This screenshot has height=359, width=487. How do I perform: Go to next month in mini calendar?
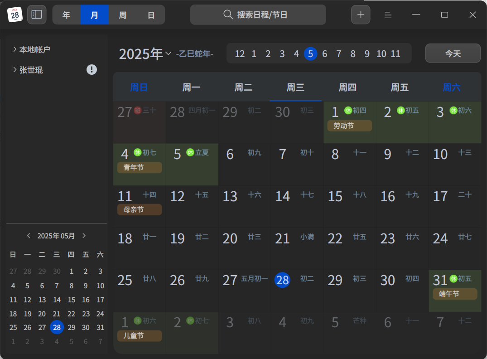click(x=84, y=236)
